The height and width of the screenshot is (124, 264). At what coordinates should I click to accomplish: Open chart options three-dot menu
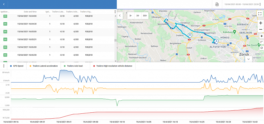(x=4, y=66)
